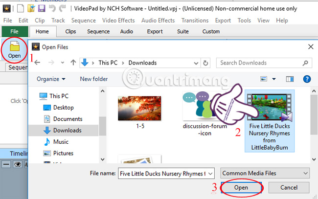The width and height of the screenshot is (318, 199).
Task: Select Five Little Ducks video file
Action: [270, 121]
